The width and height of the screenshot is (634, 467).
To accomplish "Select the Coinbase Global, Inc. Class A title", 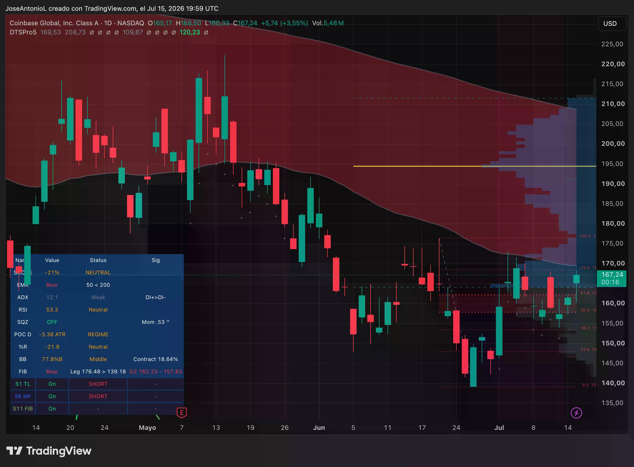I will [54, 23].
